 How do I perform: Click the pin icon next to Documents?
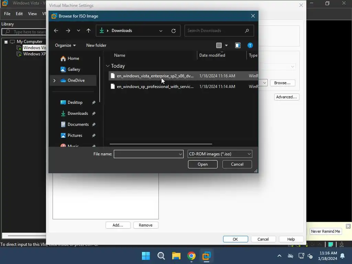93,124
